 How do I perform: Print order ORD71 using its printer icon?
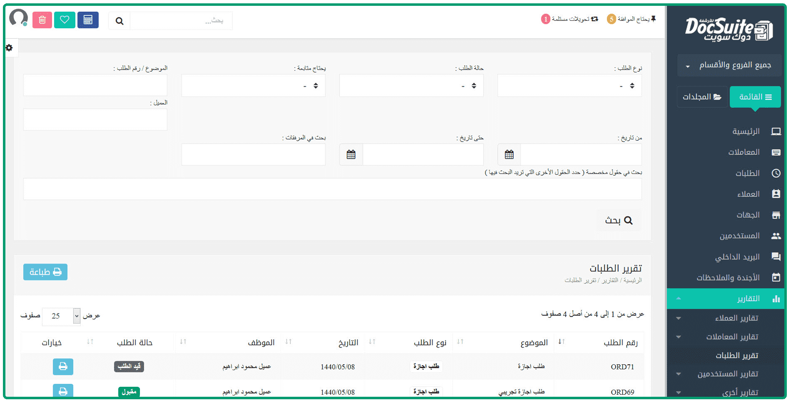click(63, 366)
